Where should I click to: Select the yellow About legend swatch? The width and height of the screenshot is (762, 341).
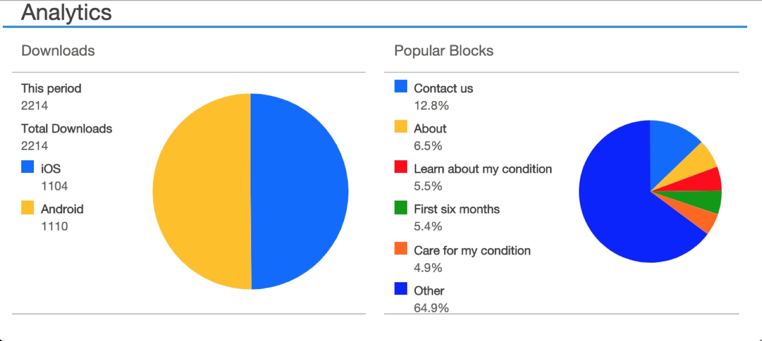[x=401, y=126]
